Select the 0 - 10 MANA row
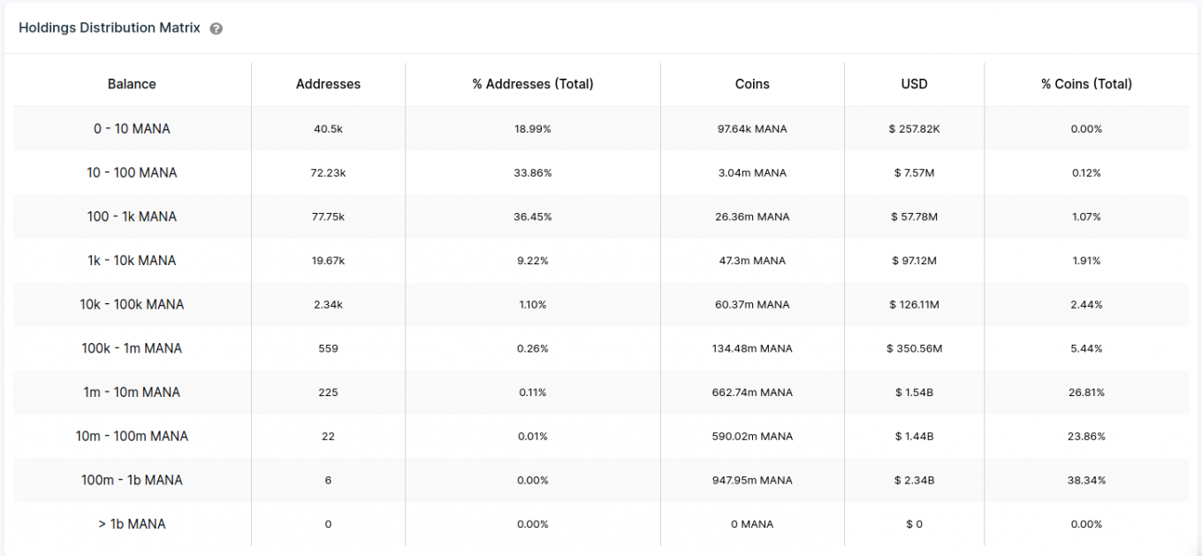This screenshot has height=556, width=1202. click(132, 129)
